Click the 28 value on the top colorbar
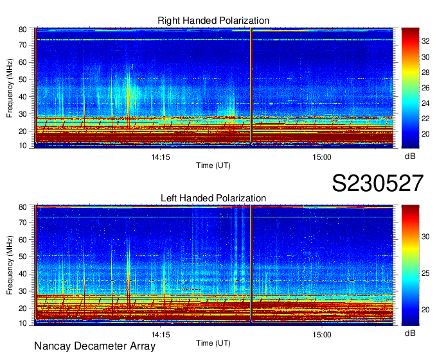This screenshot has height=354, width=437. [425, 72]
